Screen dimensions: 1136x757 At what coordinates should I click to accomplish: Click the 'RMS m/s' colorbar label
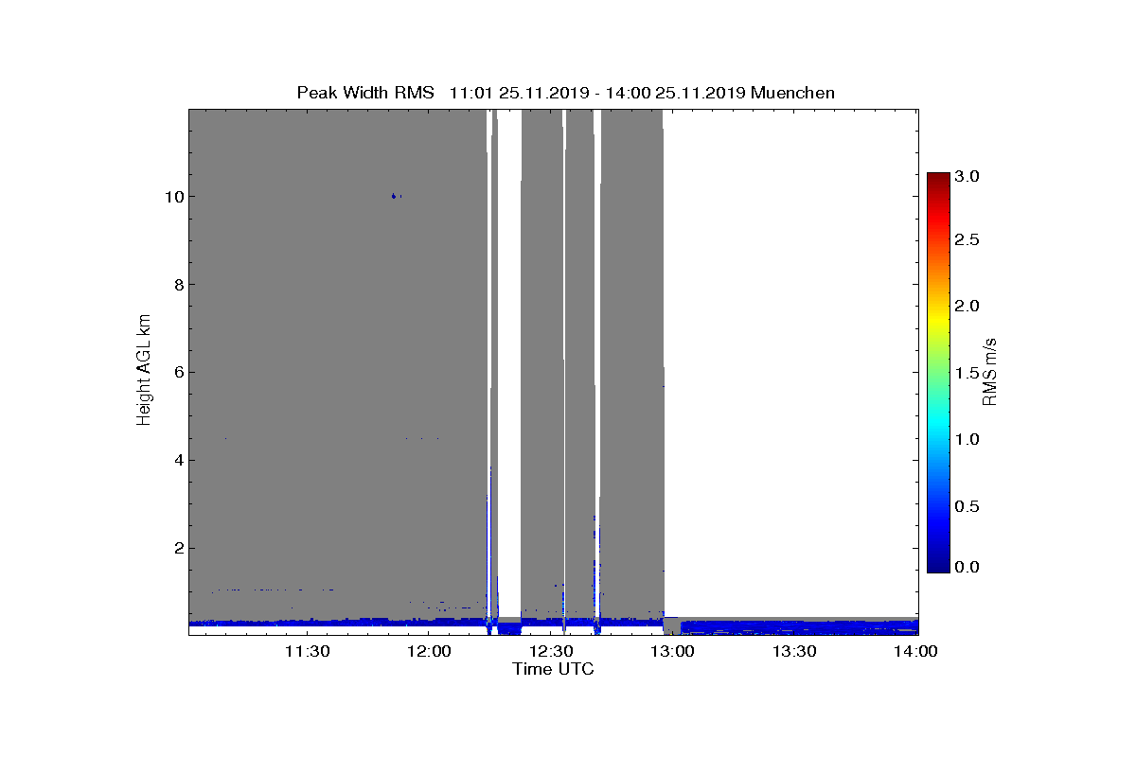[x=990, y=372]
